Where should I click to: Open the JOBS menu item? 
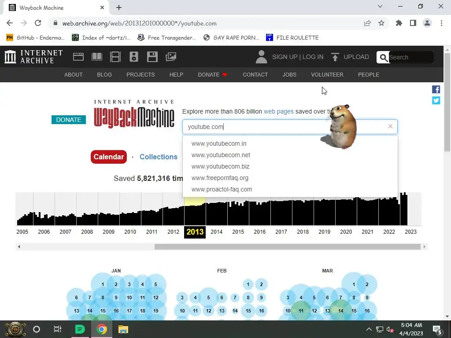pos(289,75)
